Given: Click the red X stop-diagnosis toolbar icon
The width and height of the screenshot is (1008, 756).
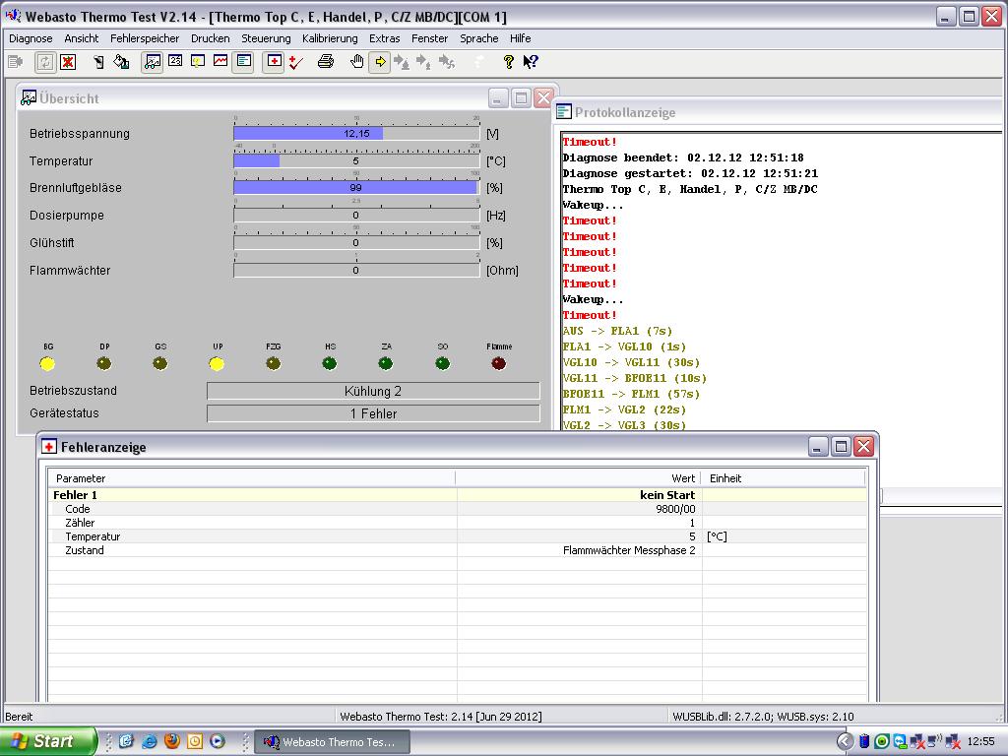Looking at the screenshot, I should pos(68,62).
